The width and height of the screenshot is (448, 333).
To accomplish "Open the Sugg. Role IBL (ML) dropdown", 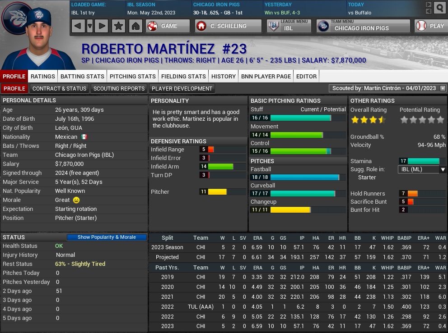I will [x=422, y=169].
